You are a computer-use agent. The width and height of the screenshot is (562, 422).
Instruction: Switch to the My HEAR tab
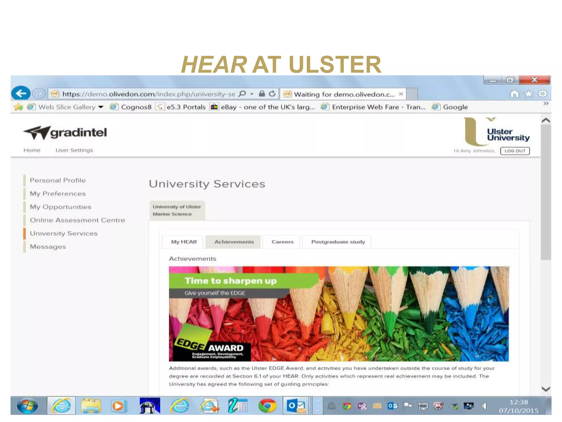[x=183, y=242]
